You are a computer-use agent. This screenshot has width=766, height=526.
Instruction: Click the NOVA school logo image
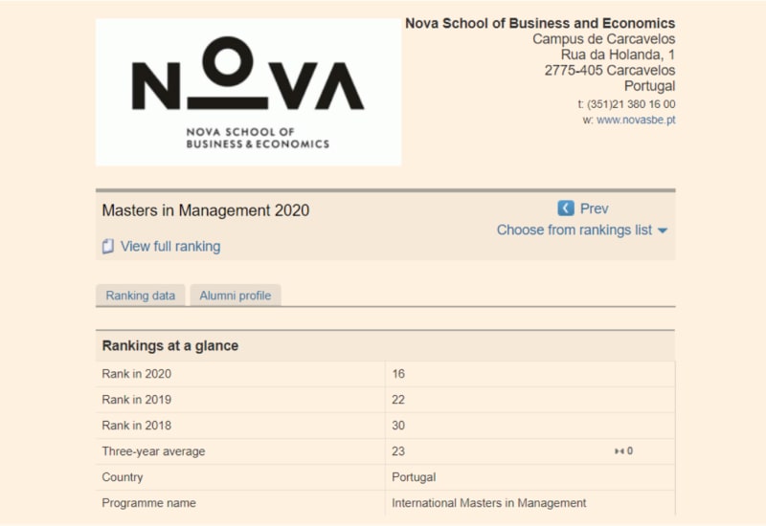249,92
